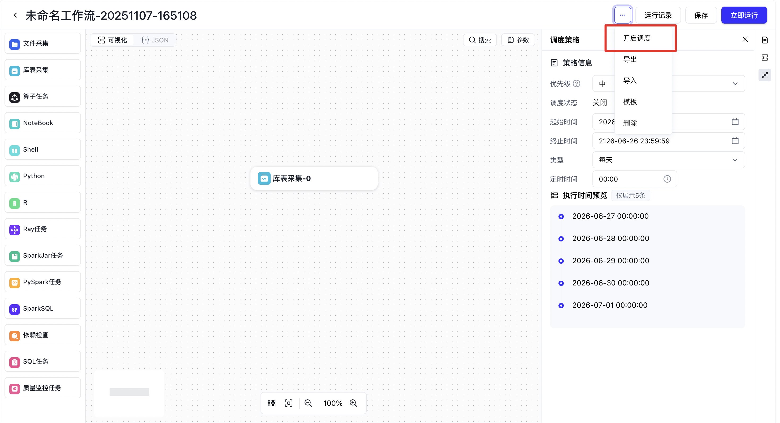Choose 导入 in the dropdown menu
780x423 pixels.
(646, 81)
